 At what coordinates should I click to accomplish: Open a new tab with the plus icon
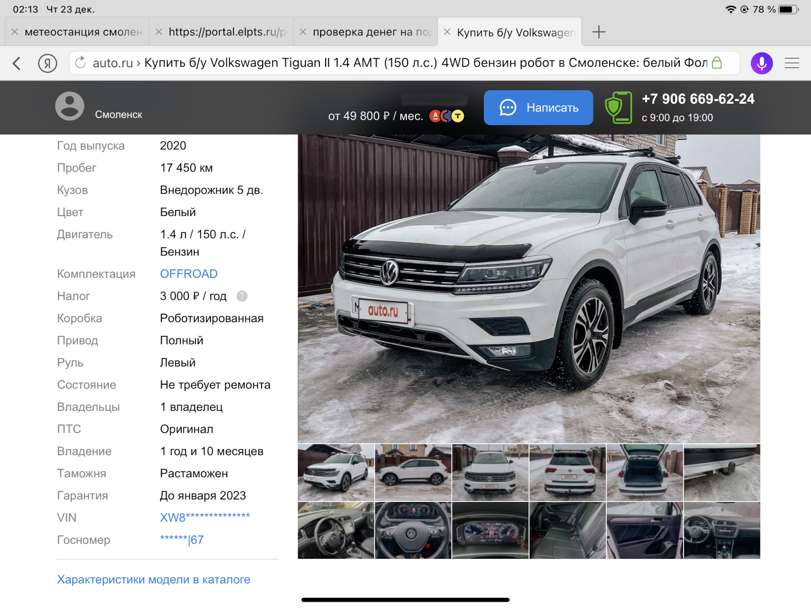point(599,32)
